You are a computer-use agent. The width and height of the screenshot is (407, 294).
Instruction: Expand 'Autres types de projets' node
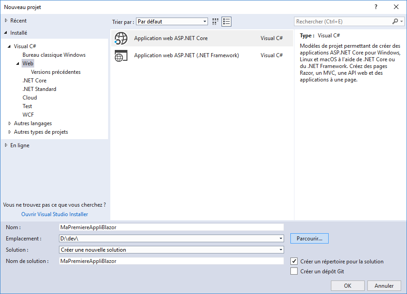[10, 132]
